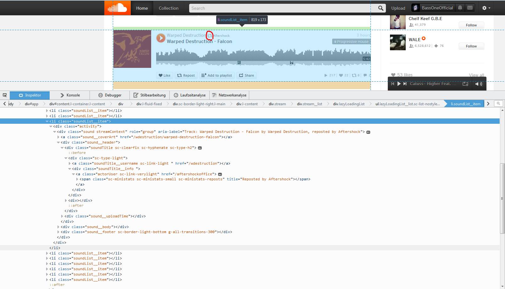Toggle the player volume speaker icon
505x289 pixels.
coord(479,84)
